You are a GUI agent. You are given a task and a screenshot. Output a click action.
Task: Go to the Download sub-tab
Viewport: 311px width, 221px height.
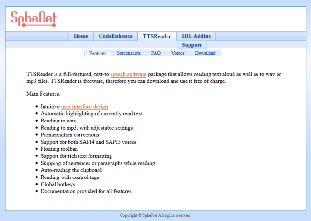click(x=205, y=53)
